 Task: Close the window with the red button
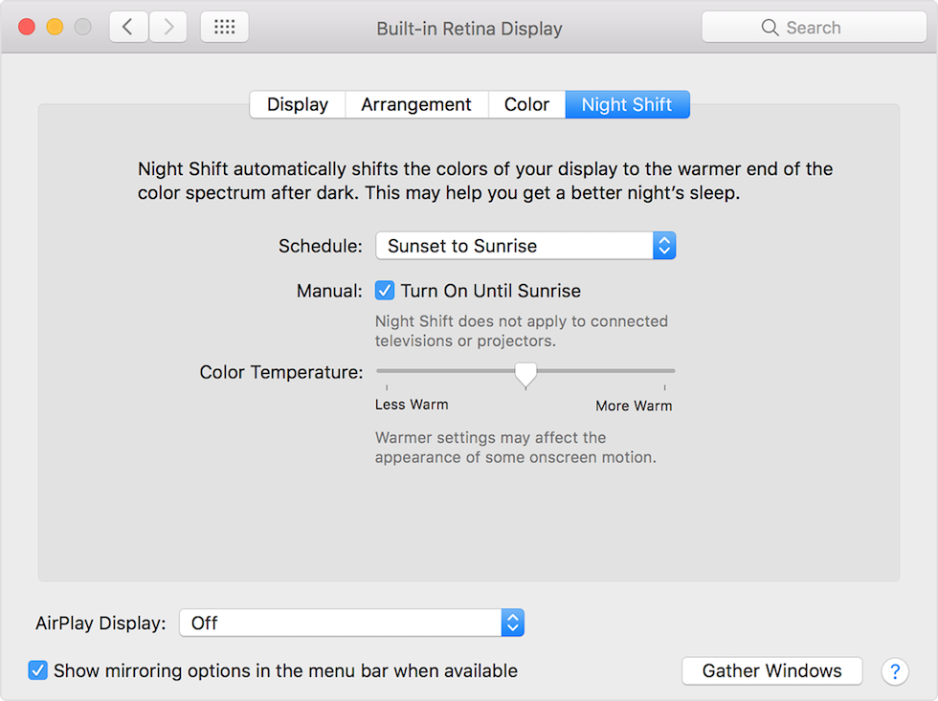pos(27,27)
